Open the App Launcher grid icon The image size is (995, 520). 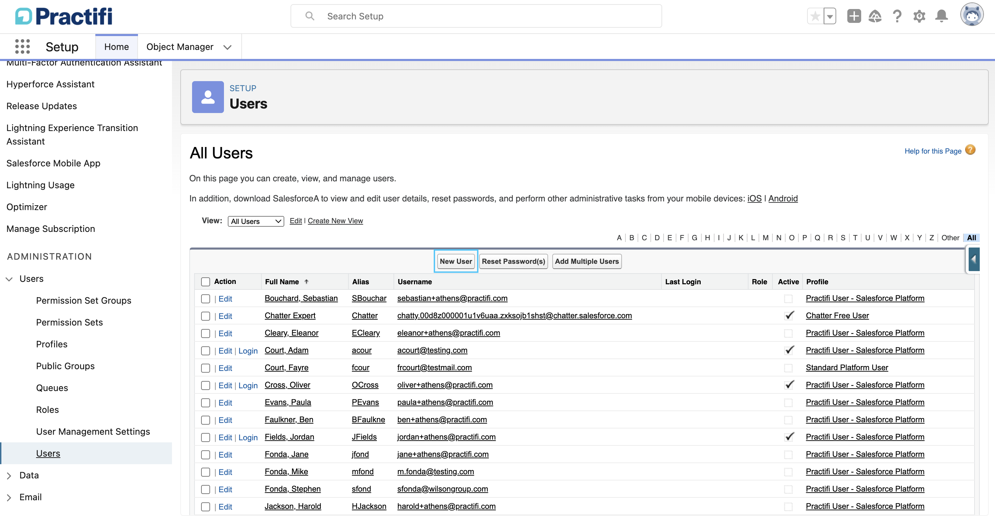[x=23, y=47]
